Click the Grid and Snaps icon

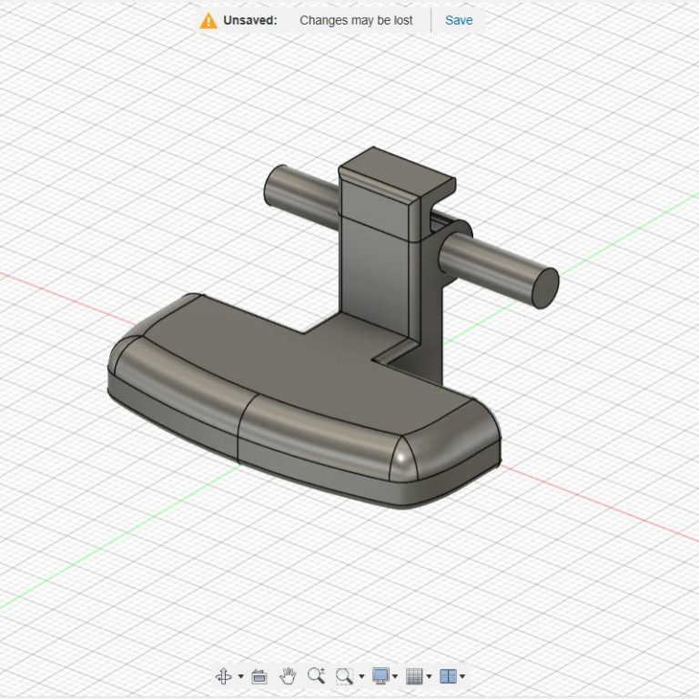(x=414, y=675)
